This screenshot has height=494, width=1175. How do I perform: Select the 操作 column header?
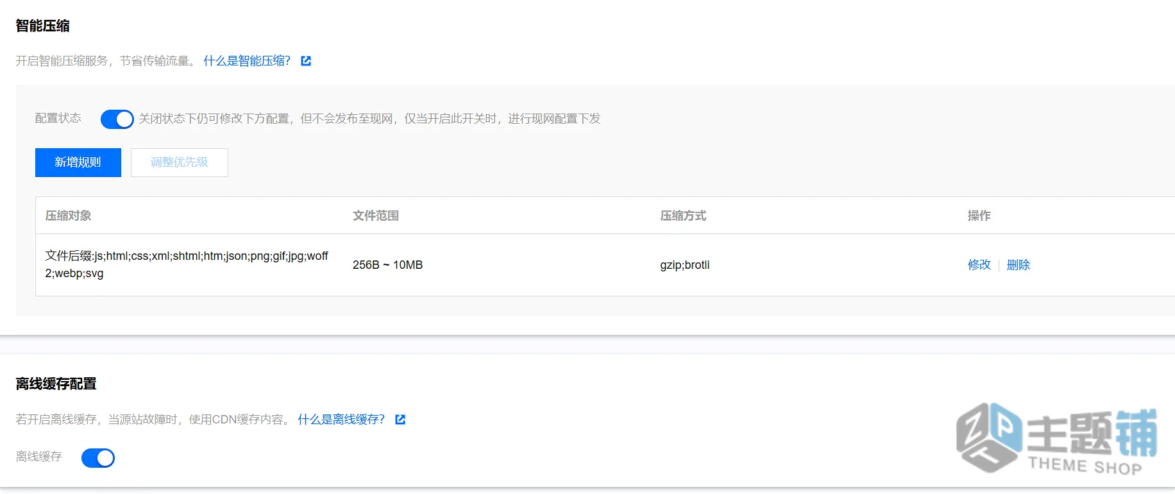pyautogui.click(x=979, y=216)
